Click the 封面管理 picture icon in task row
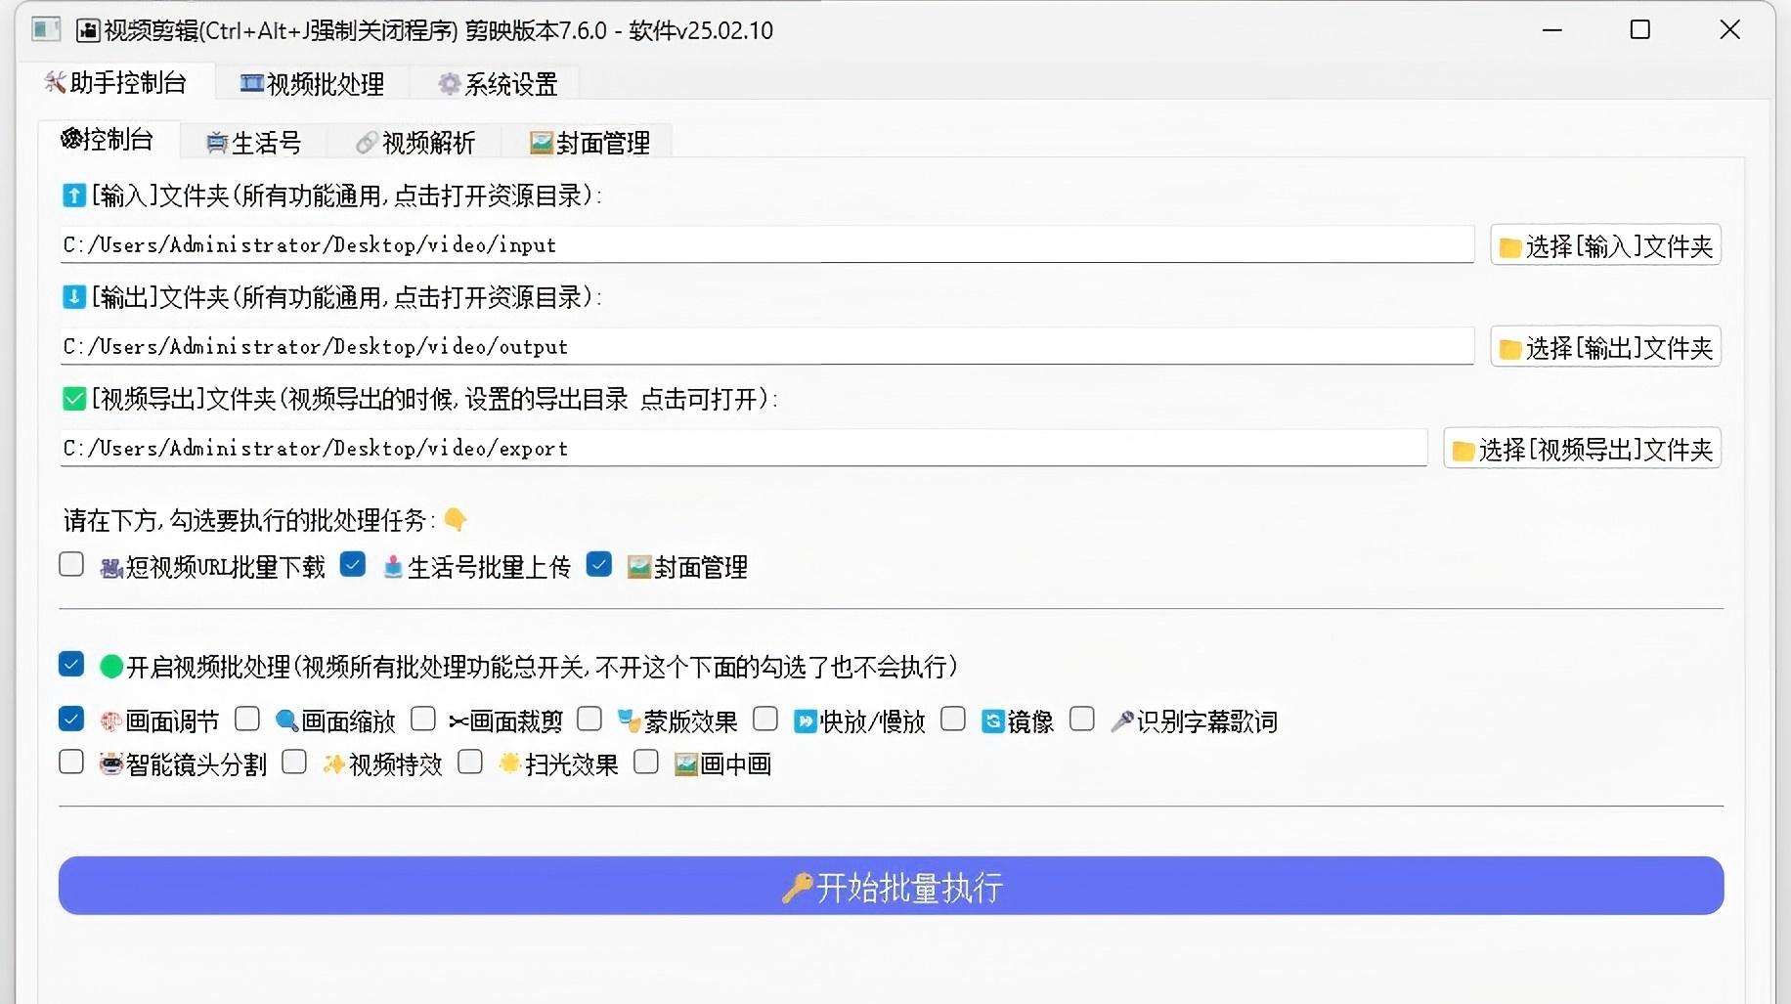Screen dimensions: 1791x1004 [x=639, y=567]
